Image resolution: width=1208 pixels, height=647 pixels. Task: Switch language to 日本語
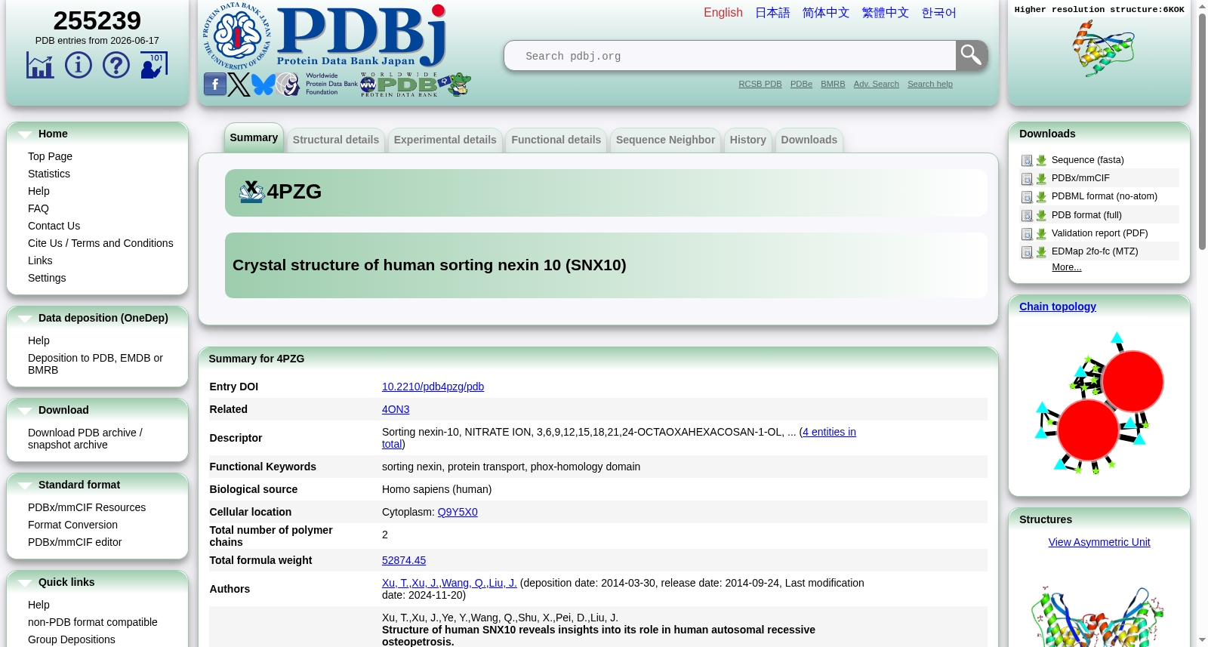772,13
